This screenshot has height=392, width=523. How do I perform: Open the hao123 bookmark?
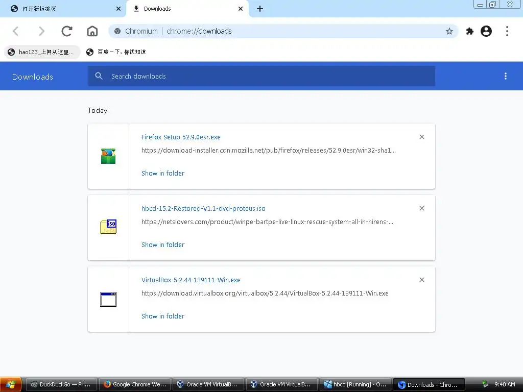[42, 52]
